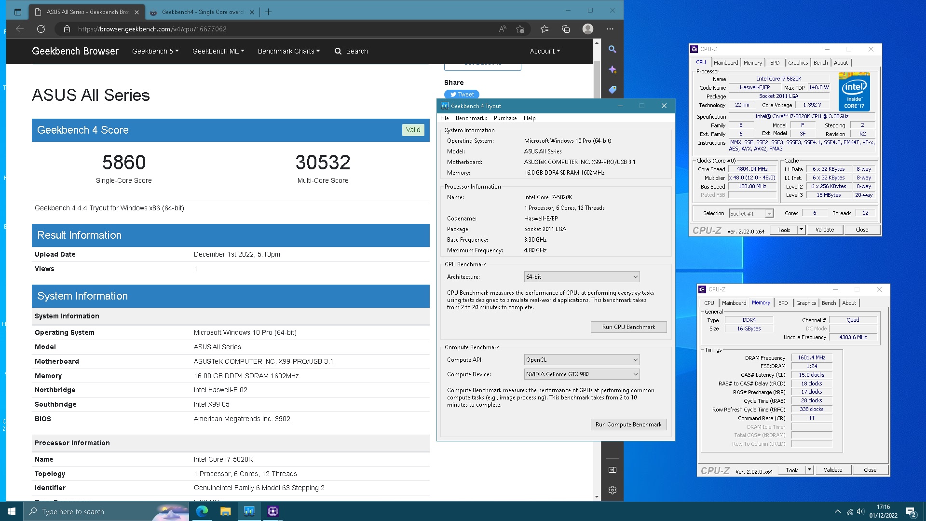Open the Account dropdown menu
Viewport: 926px width, 521px height.
(545, 51)
